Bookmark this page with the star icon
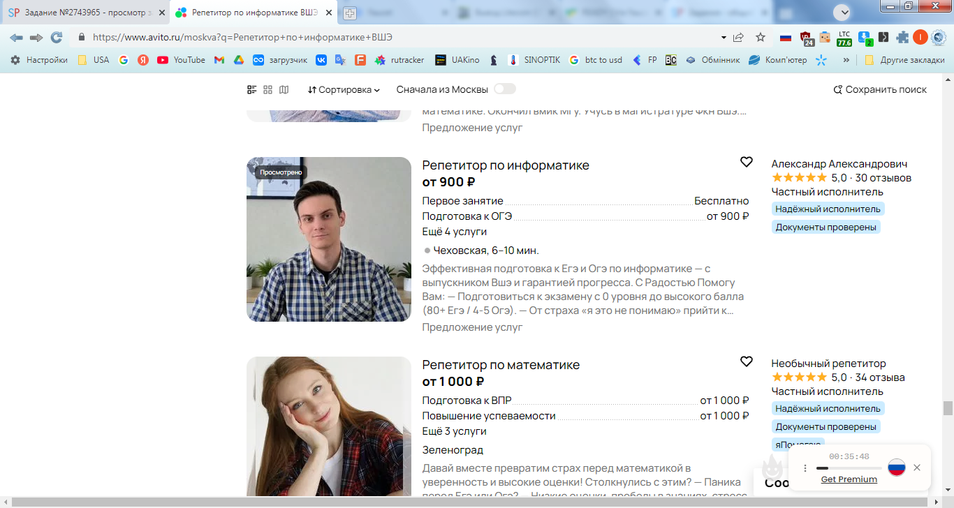Image resolution: width=954 pixels, height=508 pixels. (x=761, y=38)
